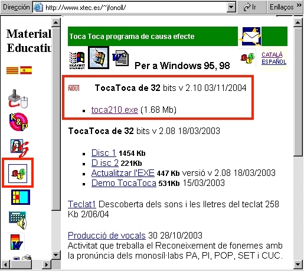
Task: Click the left frame scroll right arrow
Action: pos(47,265)
